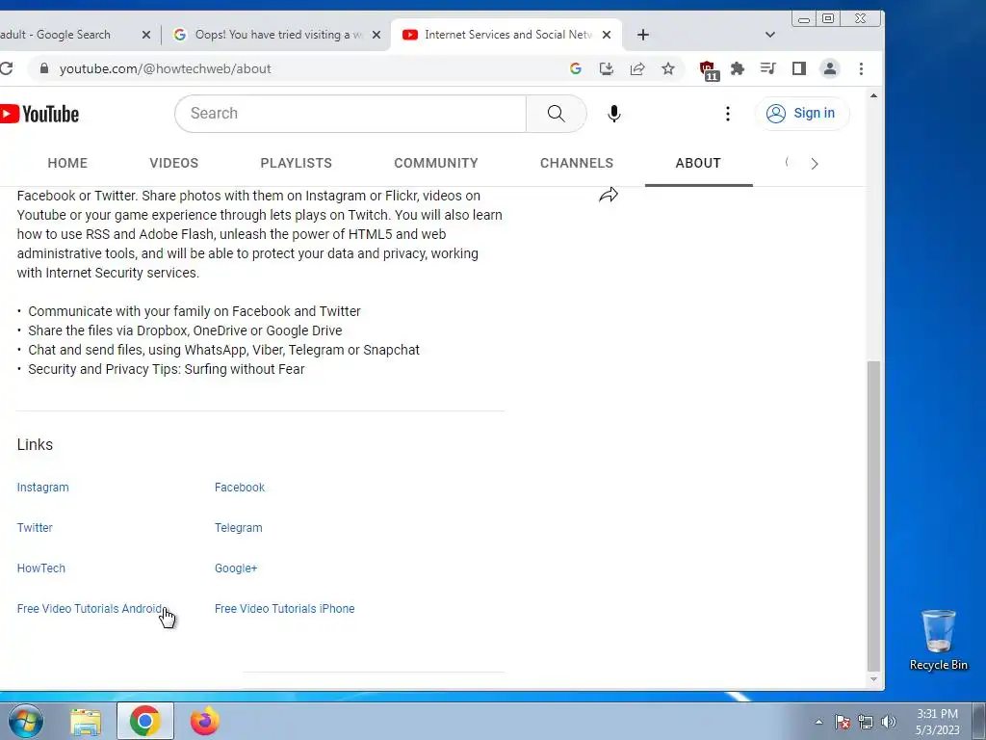The image size is (986, 740).
Task: Share this page via address bar icon
Action: [x=637, y=68]
